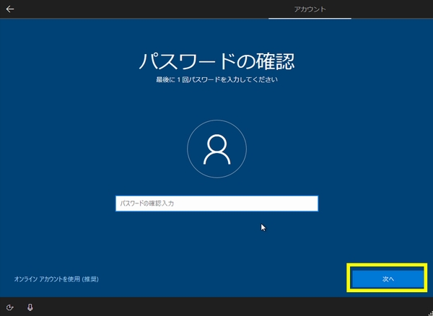Image resolution: width=433 pixels, height=316 pixels.
Task: Click the パスワードの確認入力 field
Action: [216, 203]
